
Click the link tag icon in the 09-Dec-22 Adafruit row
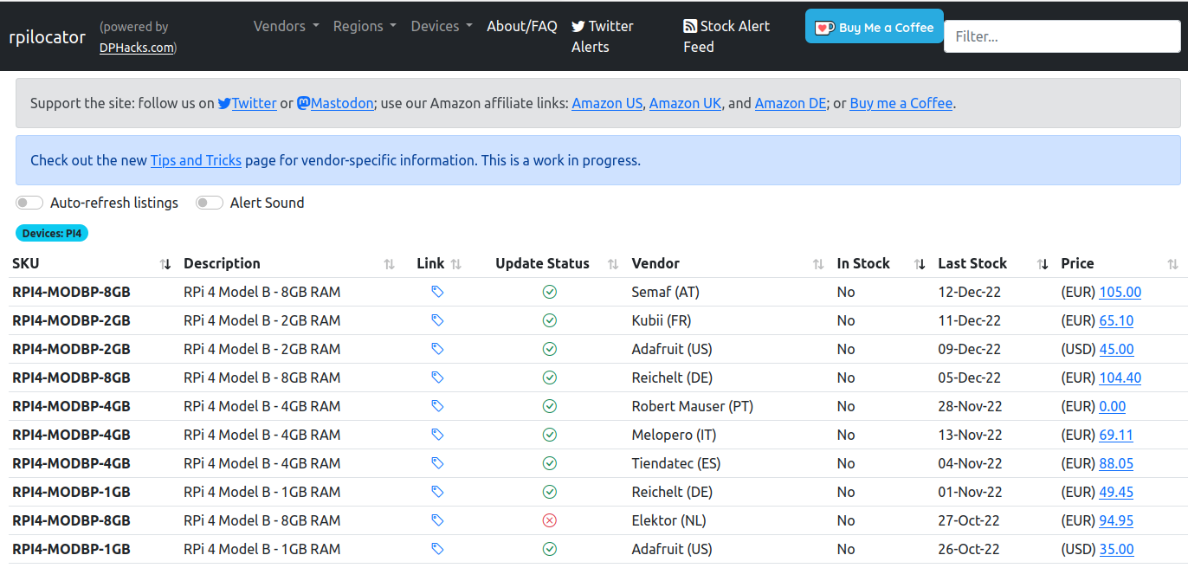coord(437,349)
